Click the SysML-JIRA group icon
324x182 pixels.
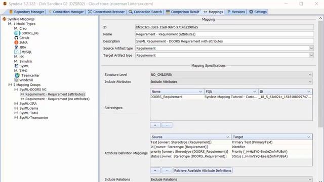click(x=16, y=104)
